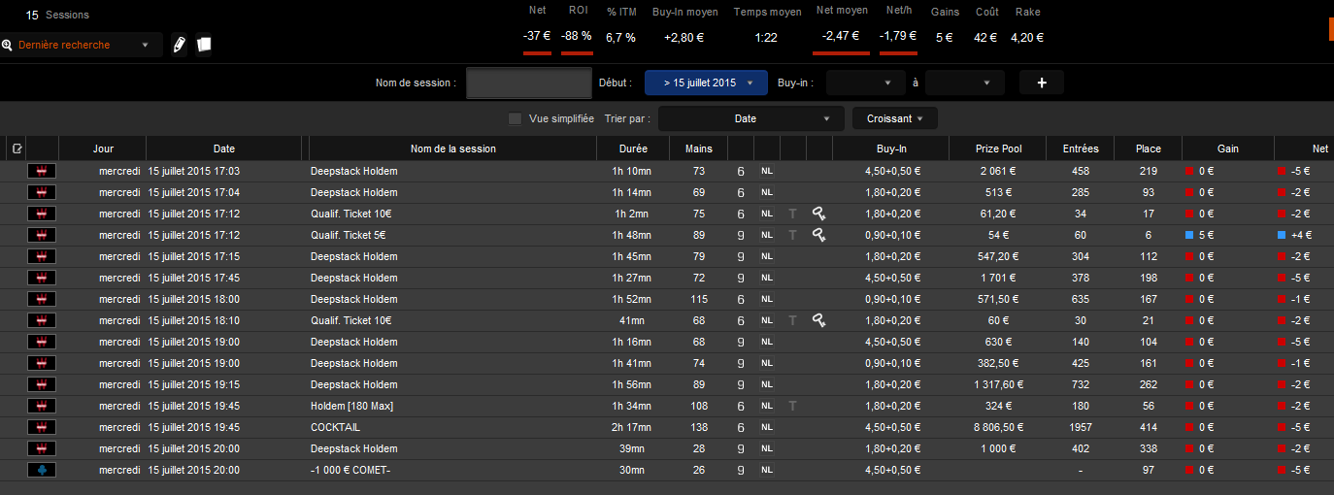Click key icon in 17:12 Qualif. Ticket 10€ row
The width and height of the screenshot is (1334, 495).
click(x=819, y=214)
